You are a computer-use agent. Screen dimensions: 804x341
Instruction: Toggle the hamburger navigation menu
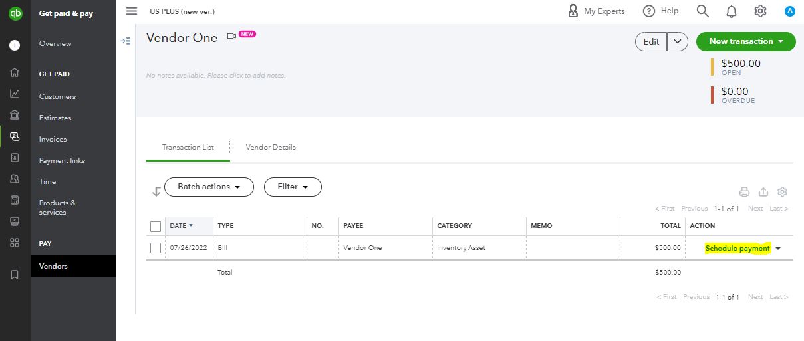(x=132, y=11)
